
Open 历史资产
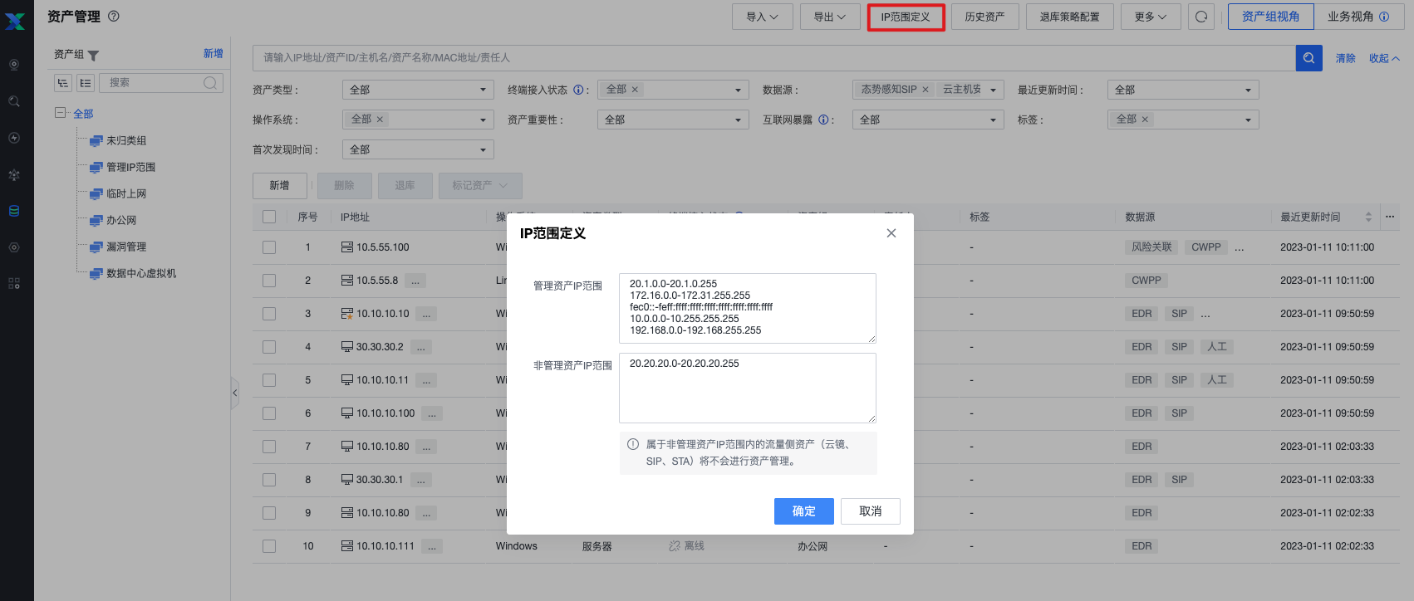984,17
